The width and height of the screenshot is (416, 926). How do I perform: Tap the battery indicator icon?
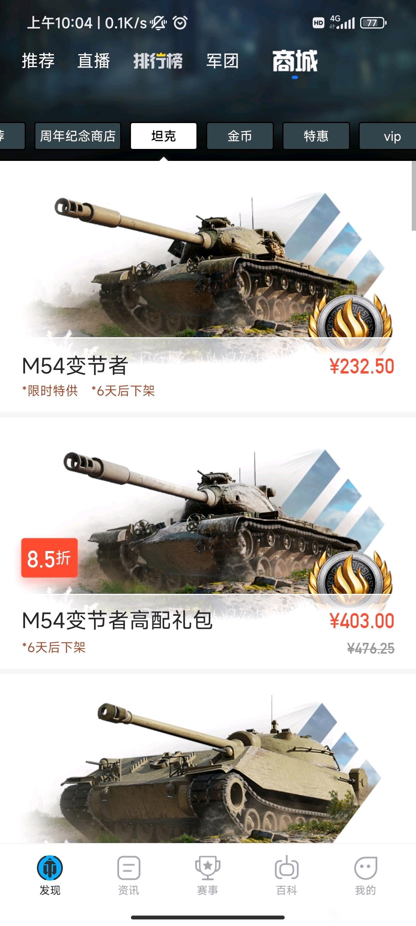[x=373, y=23]
